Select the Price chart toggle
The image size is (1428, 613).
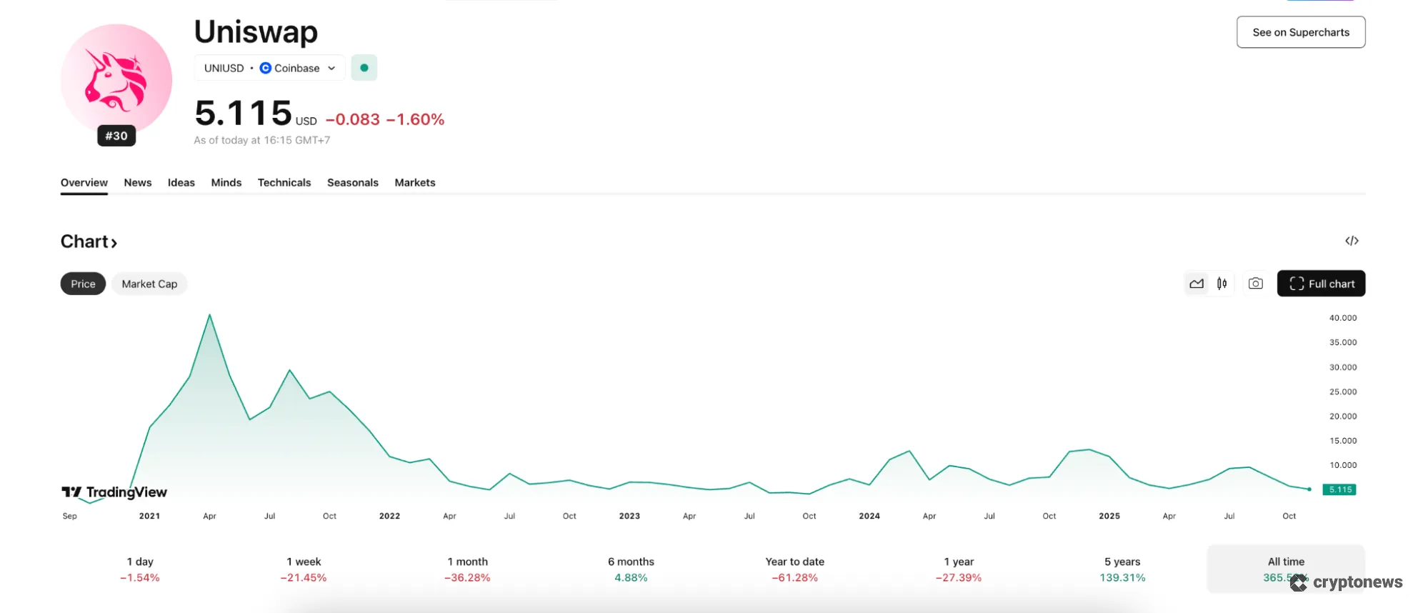83,284
